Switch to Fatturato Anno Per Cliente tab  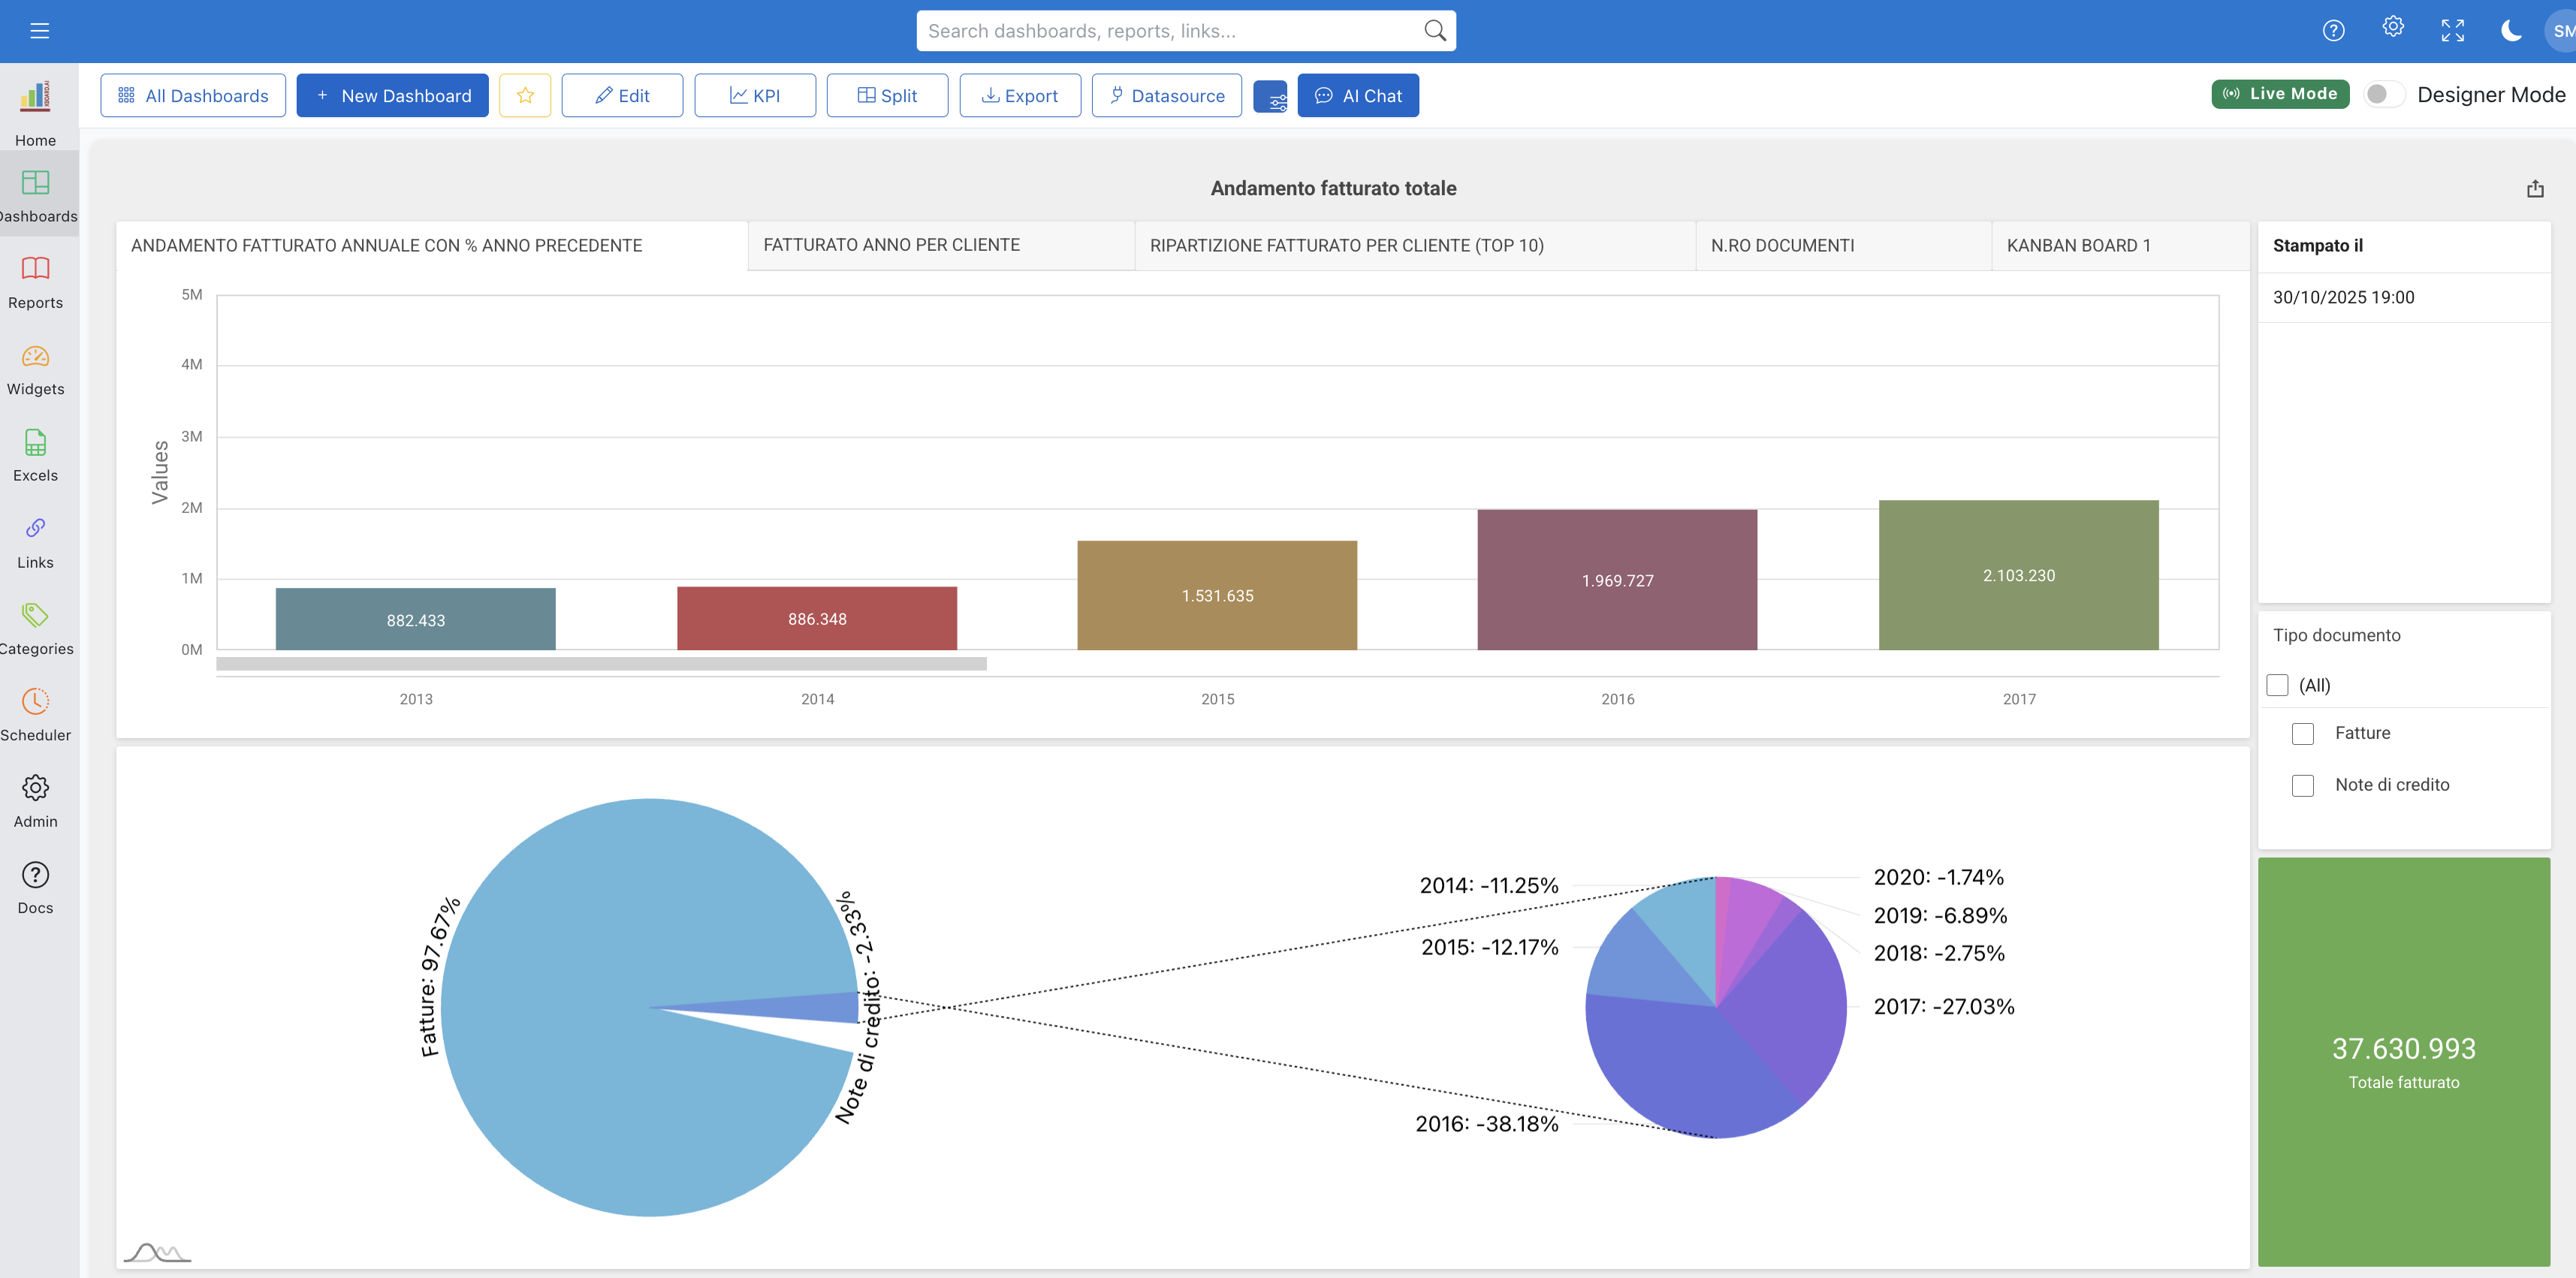coord(941,245)
